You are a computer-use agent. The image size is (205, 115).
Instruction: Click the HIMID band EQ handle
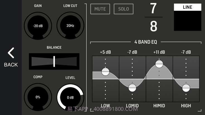click(x=159, y=64)
